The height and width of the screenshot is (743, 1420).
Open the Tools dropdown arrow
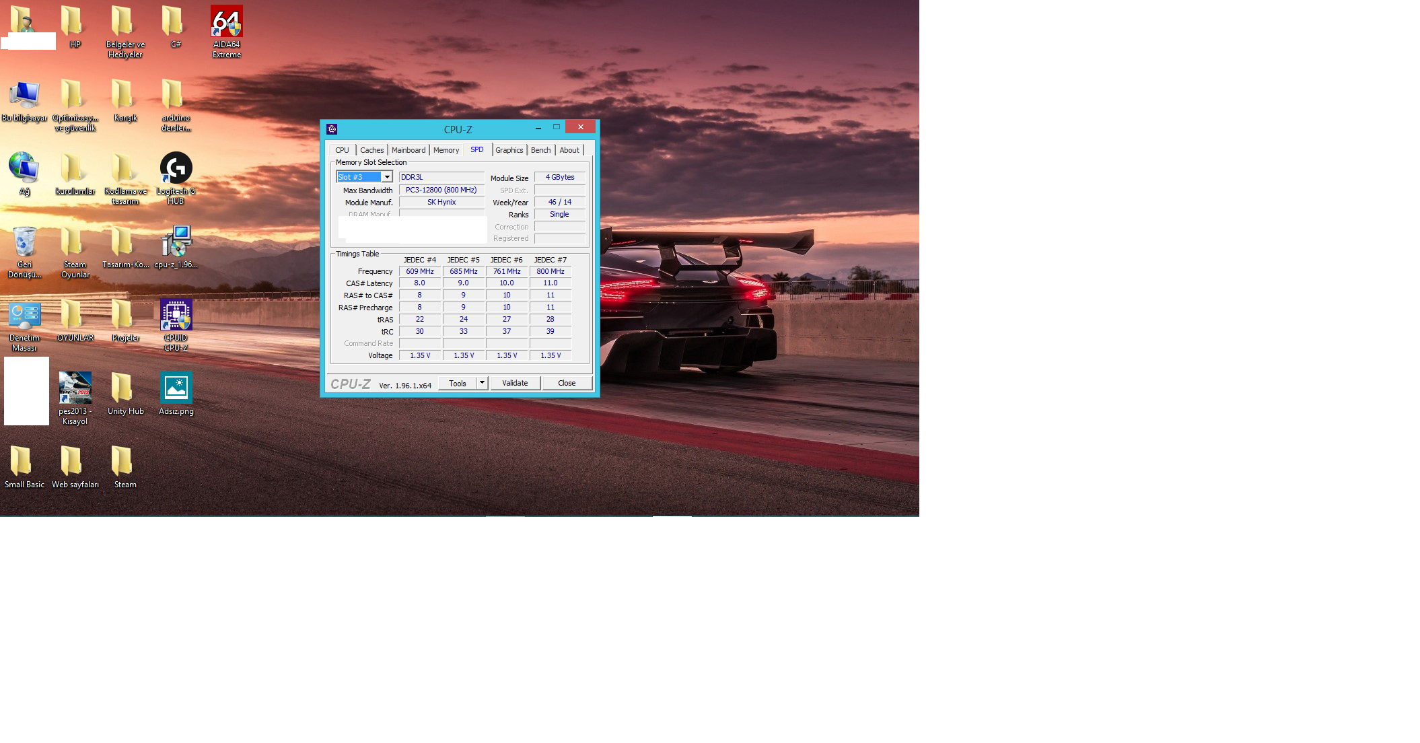coord(482,383)
